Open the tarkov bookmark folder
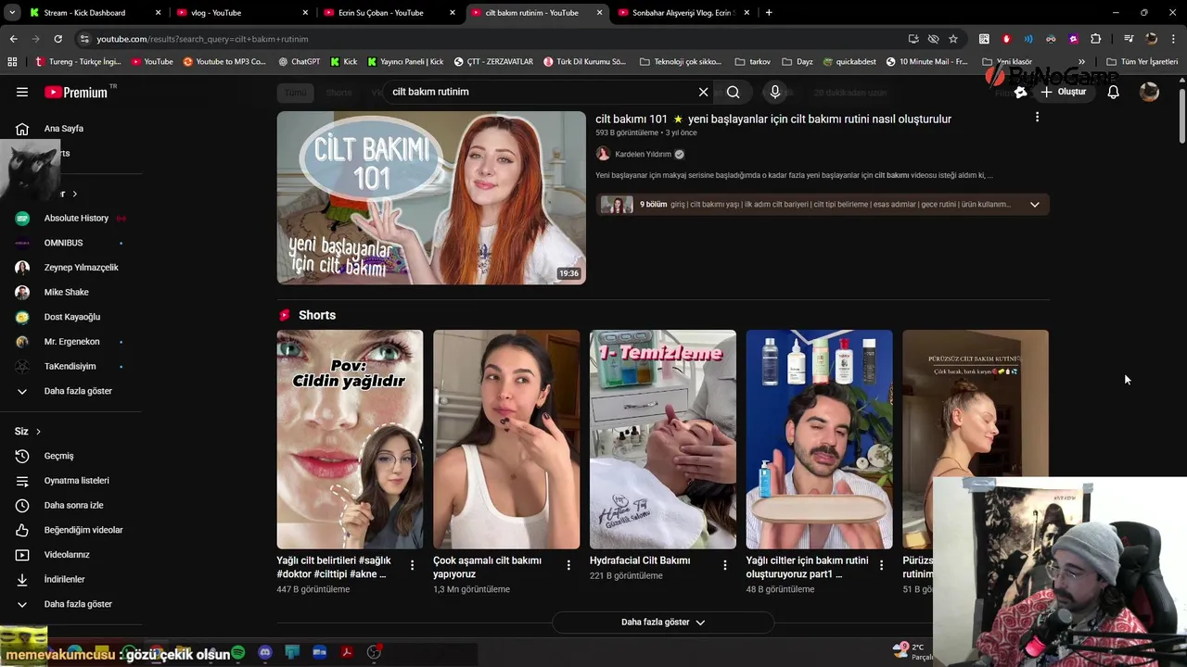1187x667 pixels. coord(752,62)
